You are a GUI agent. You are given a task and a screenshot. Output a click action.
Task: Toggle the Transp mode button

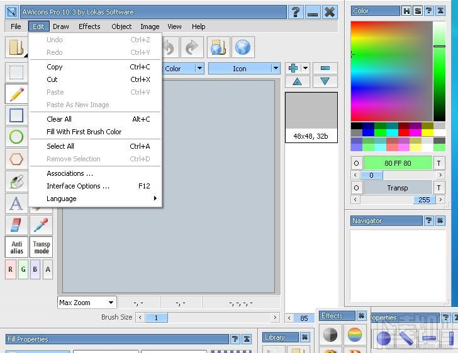(42, 247)
